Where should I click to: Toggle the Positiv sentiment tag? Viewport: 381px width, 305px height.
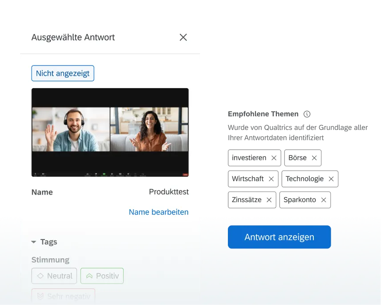click(x=102, y=276)
